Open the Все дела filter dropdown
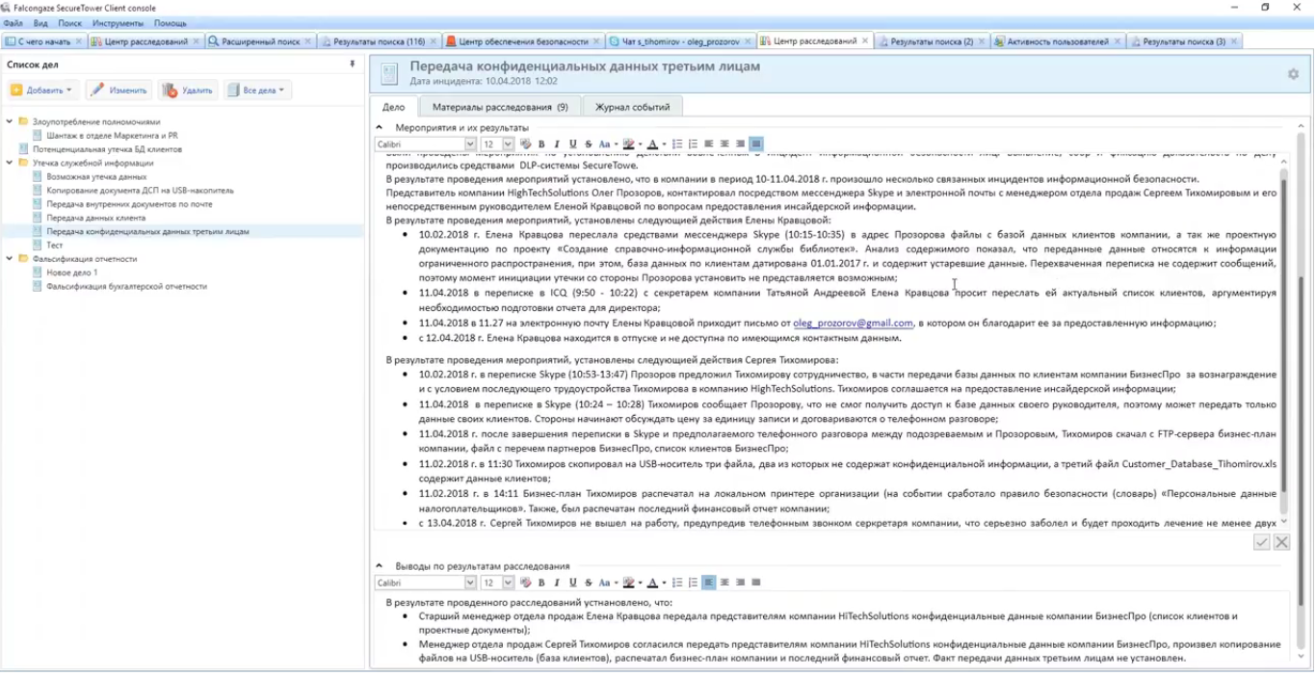 click(259, 90)
